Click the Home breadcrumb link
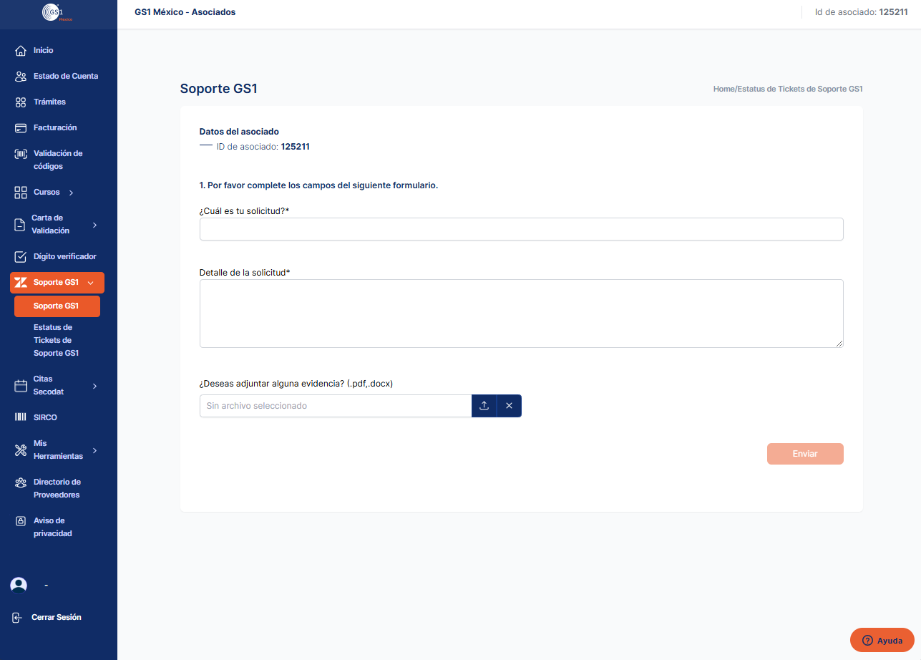 [723, 89]
